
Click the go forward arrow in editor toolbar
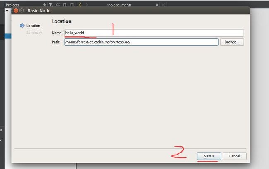(86, 5)
